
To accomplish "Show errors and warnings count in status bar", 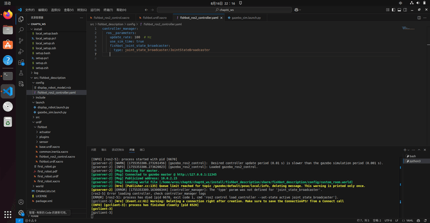I will [31, 221].
